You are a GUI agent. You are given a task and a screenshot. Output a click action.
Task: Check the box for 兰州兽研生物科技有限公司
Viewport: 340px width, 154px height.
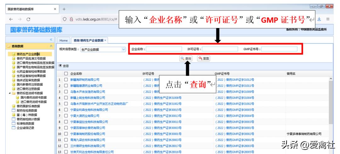tap(66, 146)
